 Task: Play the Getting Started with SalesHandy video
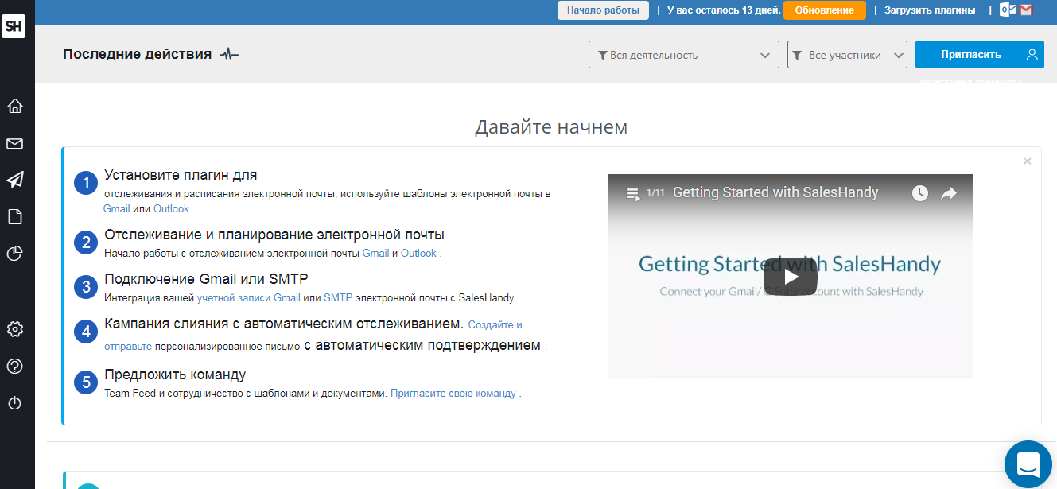(791, 277)
